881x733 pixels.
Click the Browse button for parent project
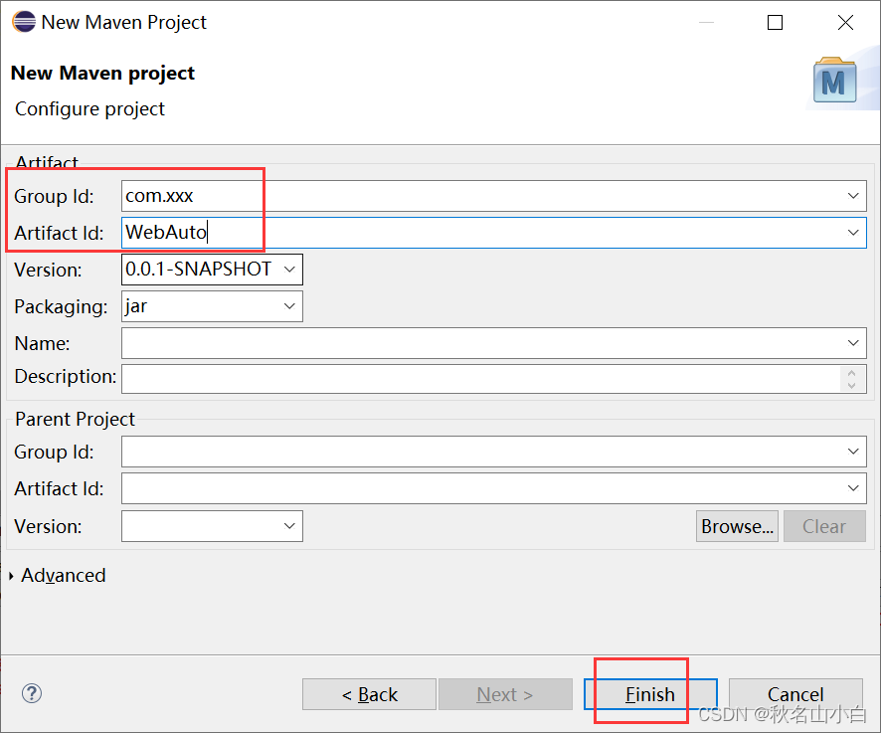point(737,525)
